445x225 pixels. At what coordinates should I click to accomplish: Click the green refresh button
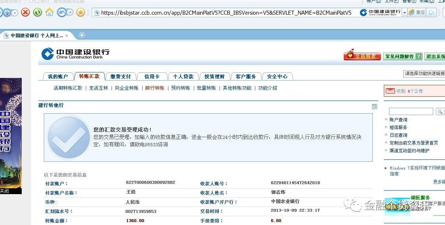(x=37, y=12)
